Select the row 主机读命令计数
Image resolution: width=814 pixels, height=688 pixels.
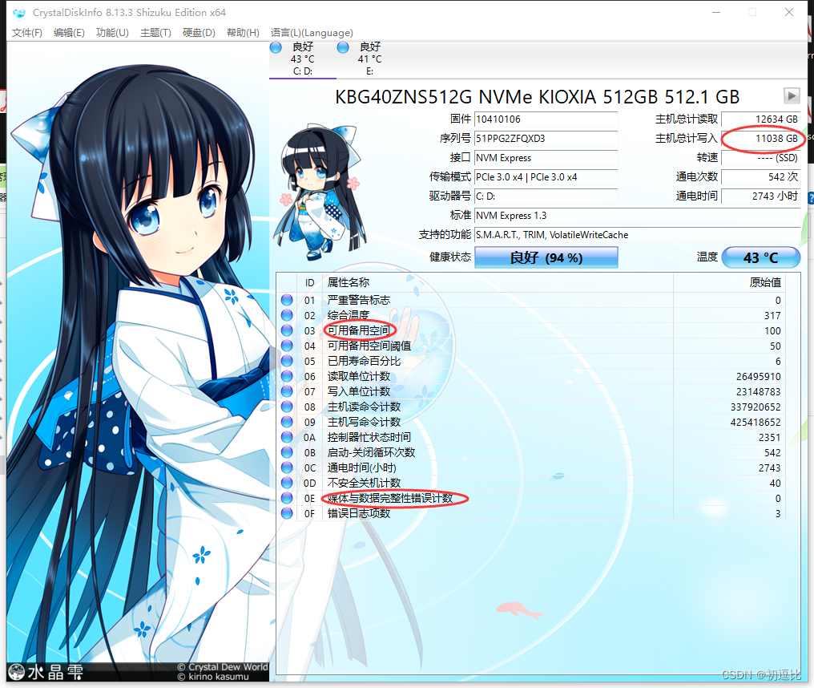[x=530, y=407]
